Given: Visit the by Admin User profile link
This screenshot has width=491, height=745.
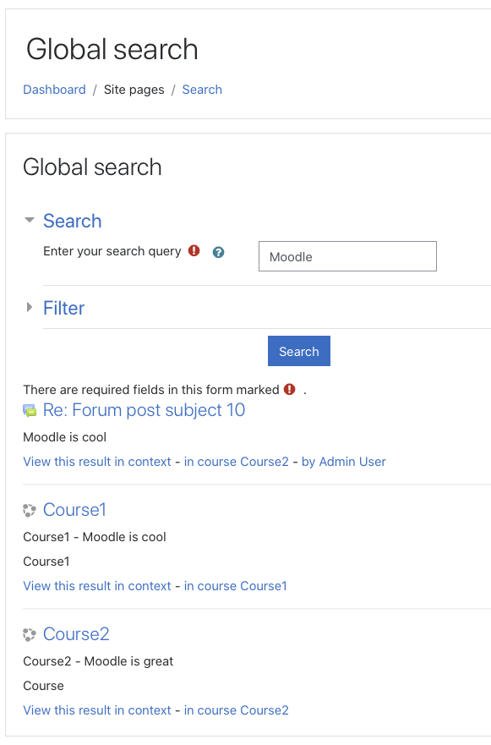Looking at the screenshot, I should click(343, 462).
